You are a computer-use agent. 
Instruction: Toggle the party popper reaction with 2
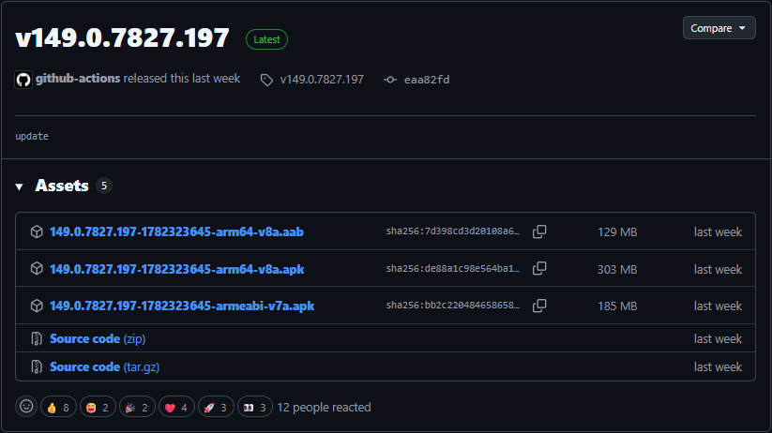pyautogui.click(x=137, y=407)
